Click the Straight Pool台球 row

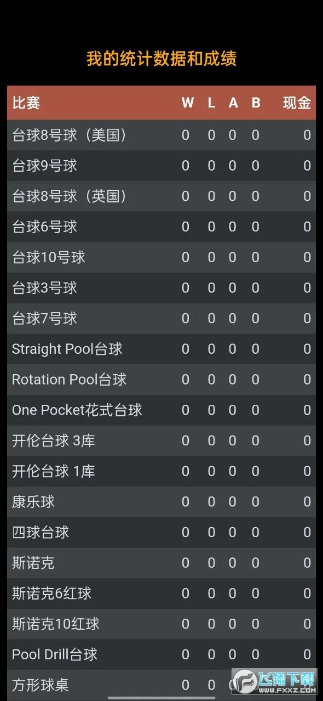click(66, 349)
